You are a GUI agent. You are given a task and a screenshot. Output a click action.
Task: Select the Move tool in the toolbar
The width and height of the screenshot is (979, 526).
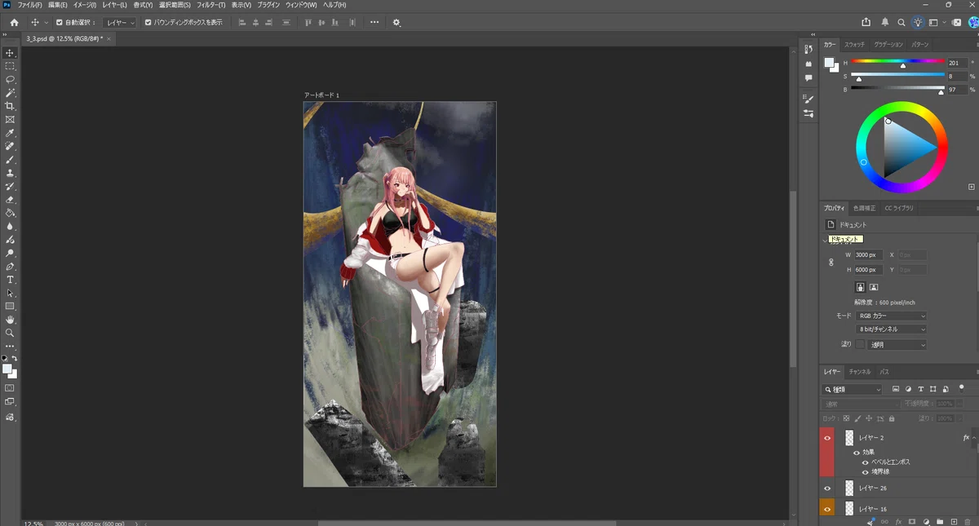pyautogui.click(x=10, y=53)
